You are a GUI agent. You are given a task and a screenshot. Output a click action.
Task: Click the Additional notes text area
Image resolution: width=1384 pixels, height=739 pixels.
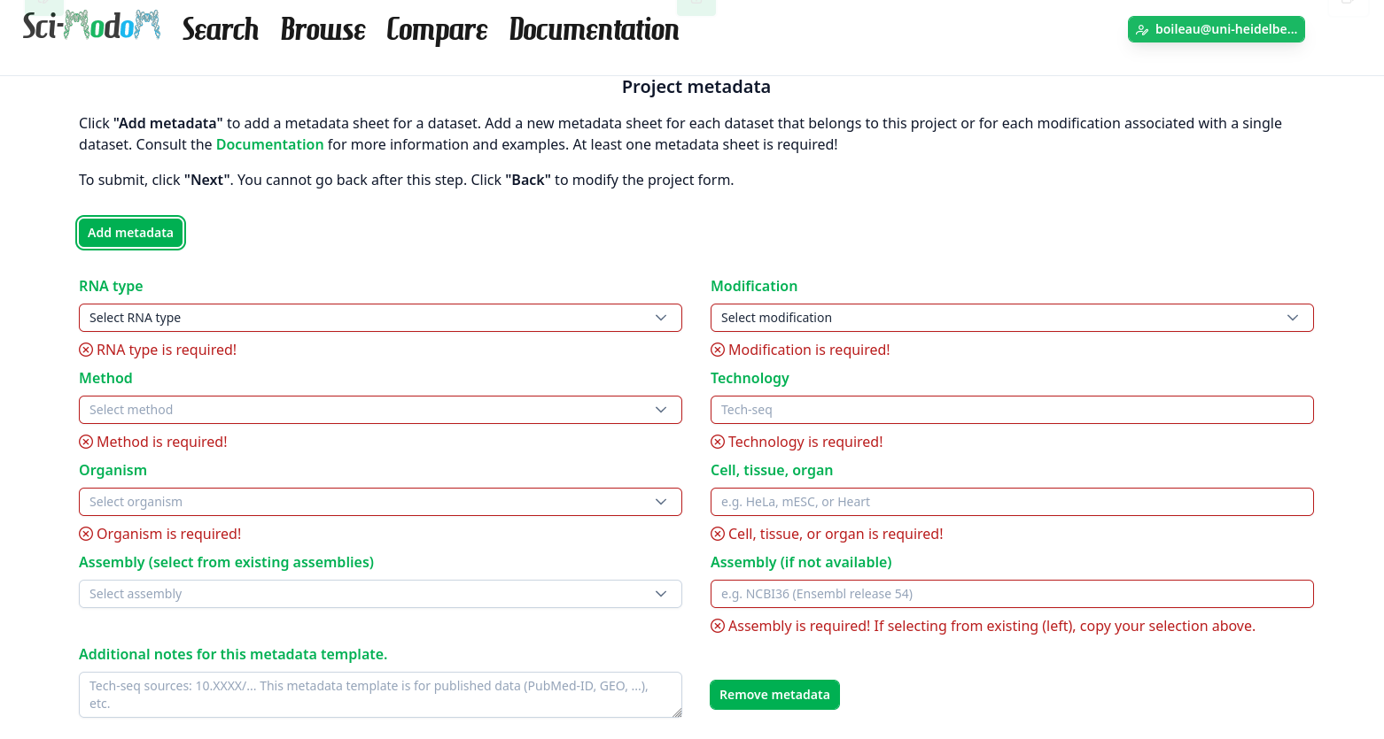pos(380,695)
